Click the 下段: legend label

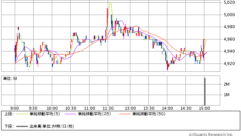pos(9,126)
